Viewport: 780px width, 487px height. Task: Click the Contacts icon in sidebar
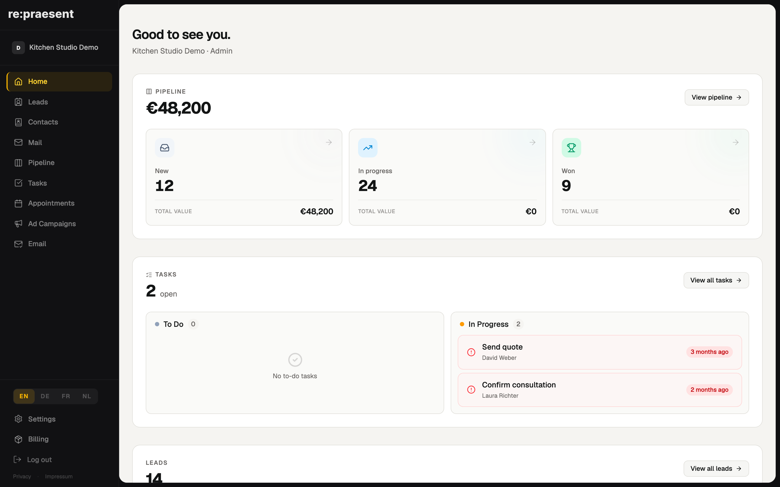pos(18,122)
